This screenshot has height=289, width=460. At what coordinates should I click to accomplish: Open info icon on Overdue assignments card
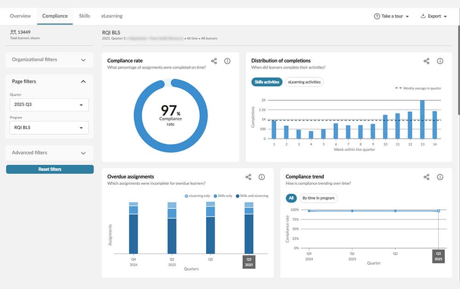[x=262, y=177]
